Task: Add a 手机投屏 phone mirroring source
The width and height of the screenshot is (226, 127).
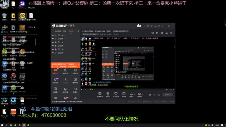Action: (116, 95)
